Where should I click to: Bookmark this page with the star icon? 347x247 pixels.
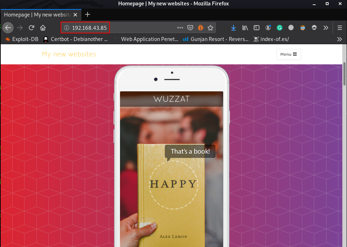point(210,28)
